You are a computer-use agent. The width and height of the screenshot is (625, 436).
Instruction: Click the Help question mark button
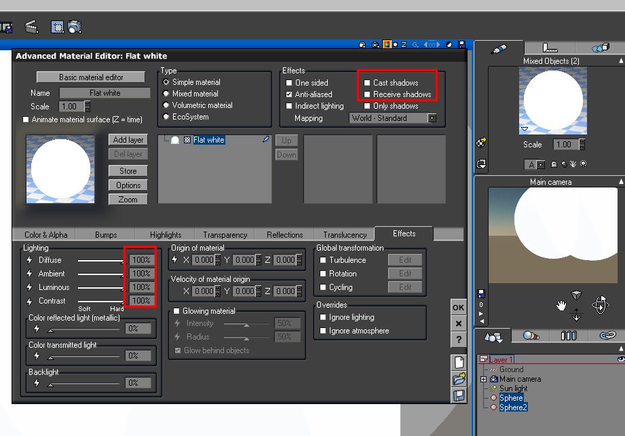(459, 340)
